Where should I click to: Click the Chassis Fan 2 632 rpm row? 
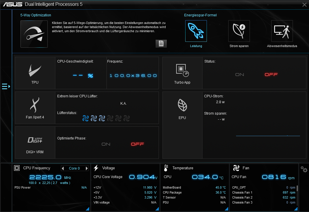tap(264, 197)
